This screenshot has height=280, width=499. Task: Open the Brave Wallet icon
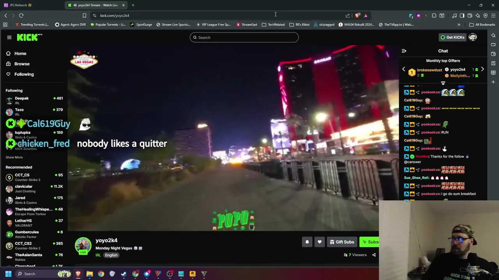[470, 16]
